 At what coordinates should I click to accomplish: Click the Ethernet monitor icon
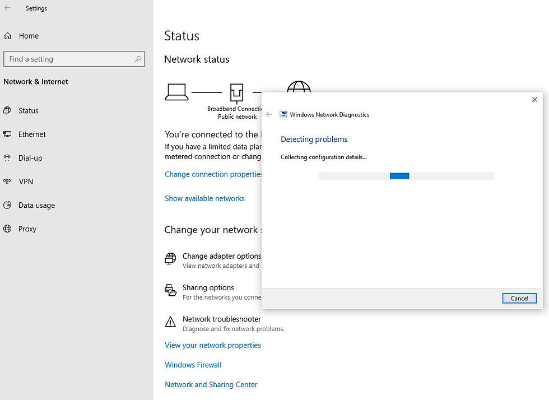pyautogui.click(x=7, y=134)
